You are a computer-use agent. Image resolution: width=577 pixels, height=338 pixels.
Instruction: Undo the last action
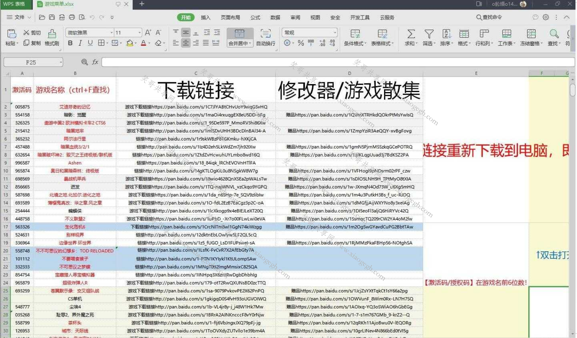point(92,17)
